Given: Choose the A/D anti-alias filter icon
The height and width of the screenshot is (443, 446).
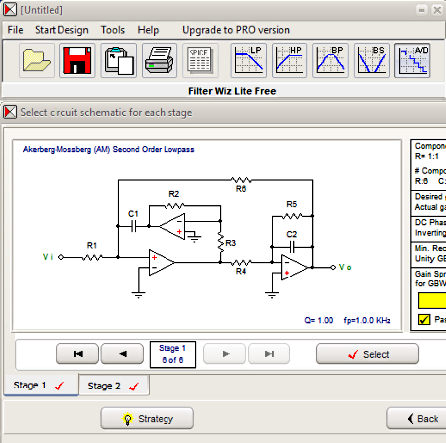Looking at the screenshot, I should pyautogui.click(x=412, y=60).
